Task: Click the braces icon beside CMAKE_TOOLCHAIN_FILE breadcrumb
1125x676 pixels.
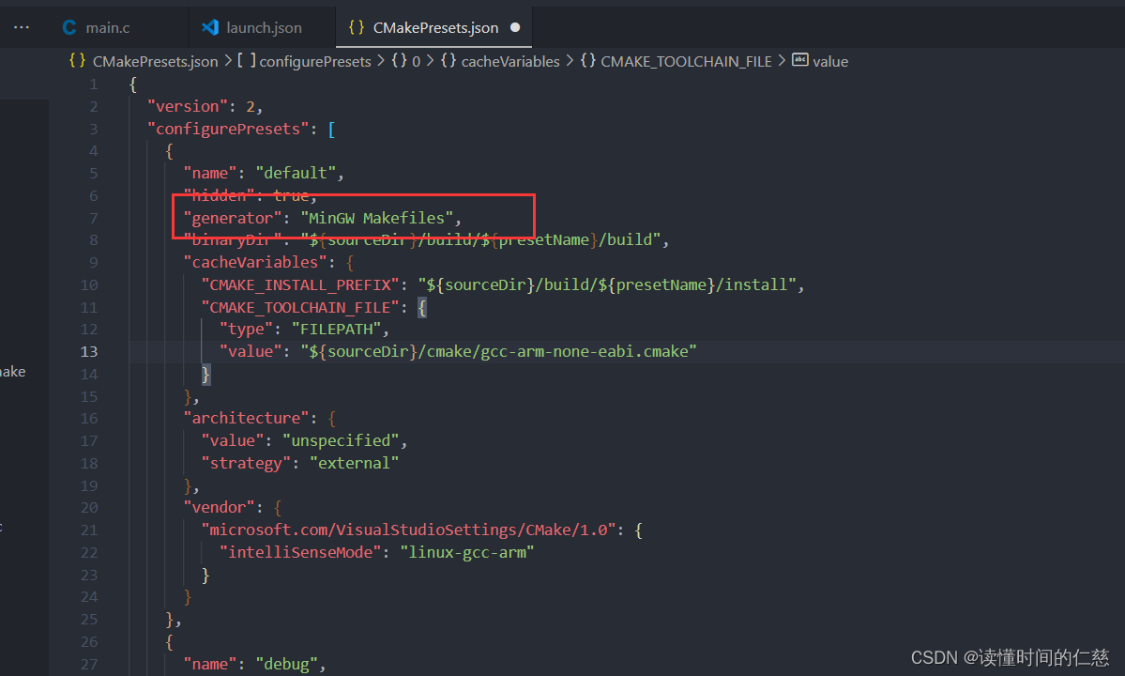Action: (587, 61)
